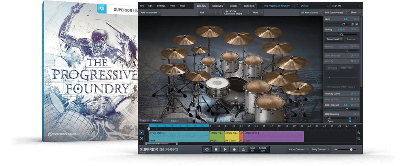The height and width of the screenshot is (166, 405).
Task: Enable the Velocity Gate power button
Action: (352, 99)
